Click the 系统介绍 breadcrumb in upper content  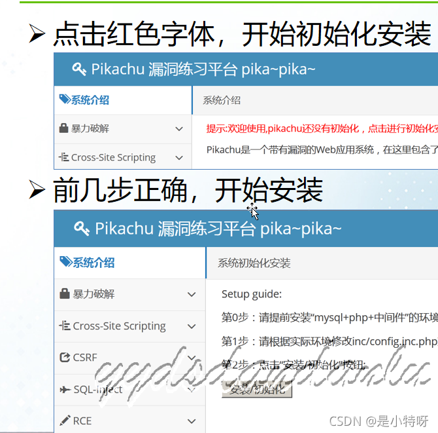click(x=222, y=100)
